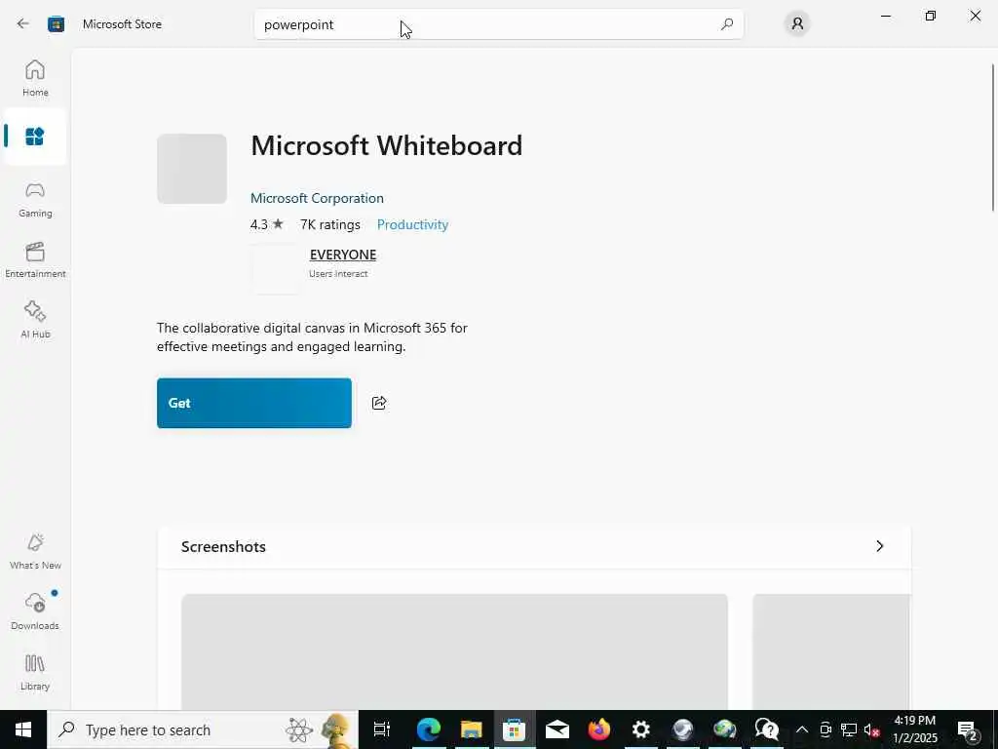This screenshot has height=749, width=998.
Task: Click the muted volume tray icon
Action: click(x=872, y=729)
